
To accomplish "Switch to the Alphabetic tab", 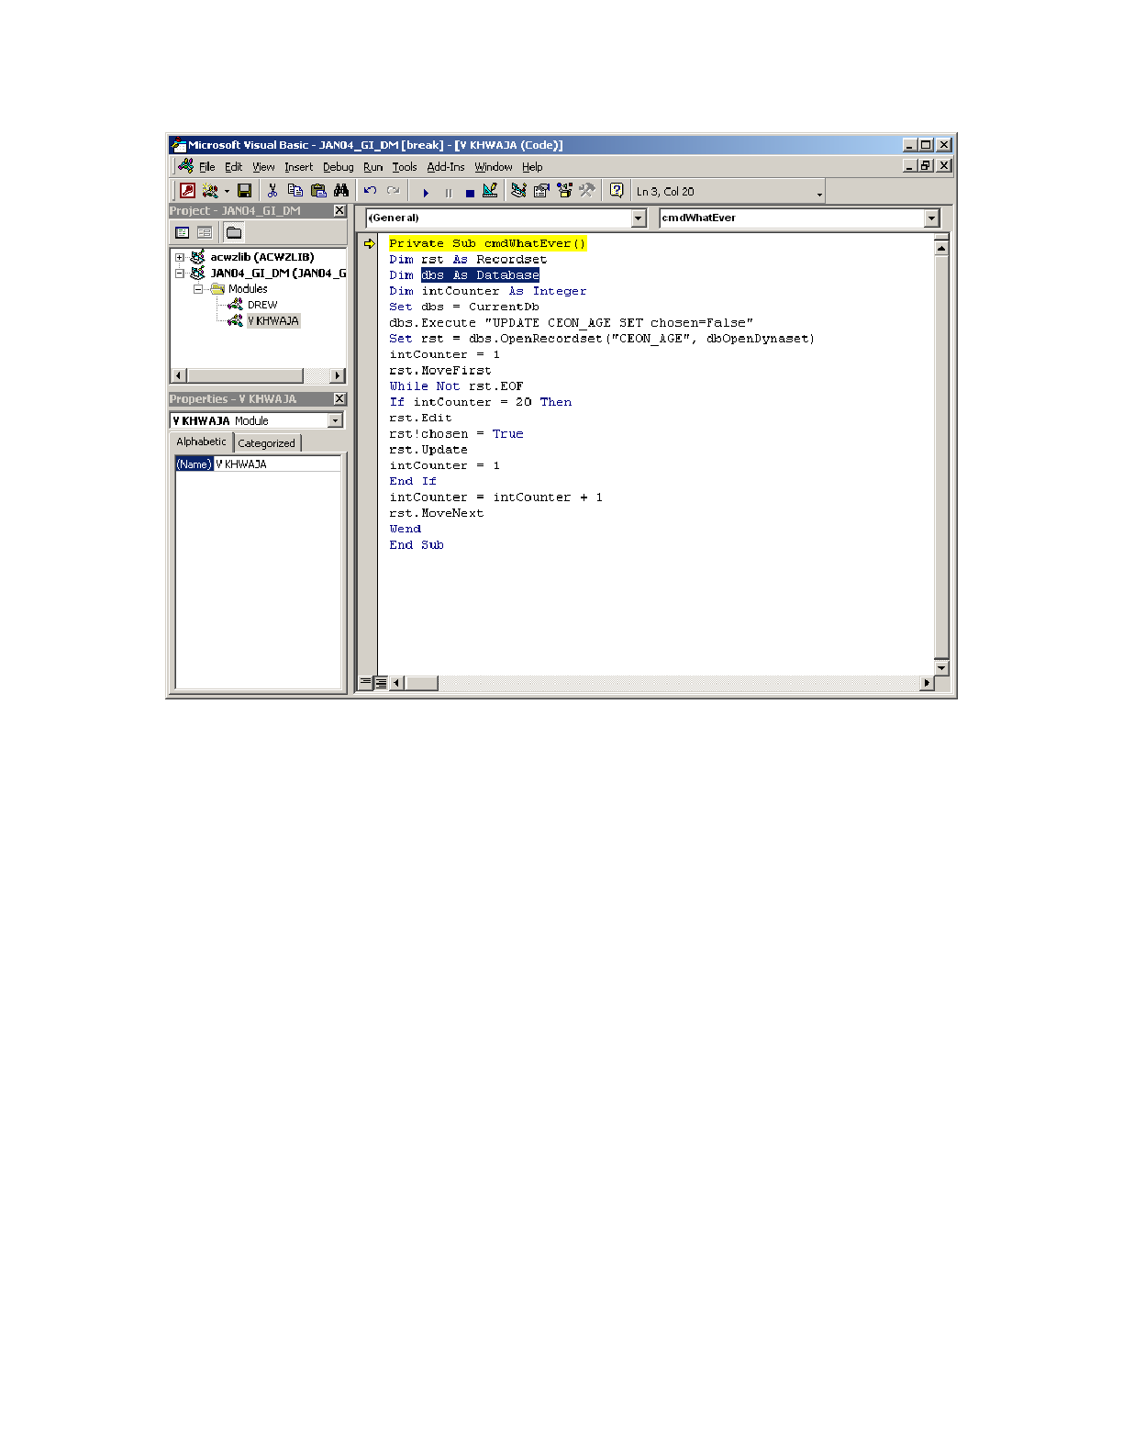I will (x=201, y=441).
